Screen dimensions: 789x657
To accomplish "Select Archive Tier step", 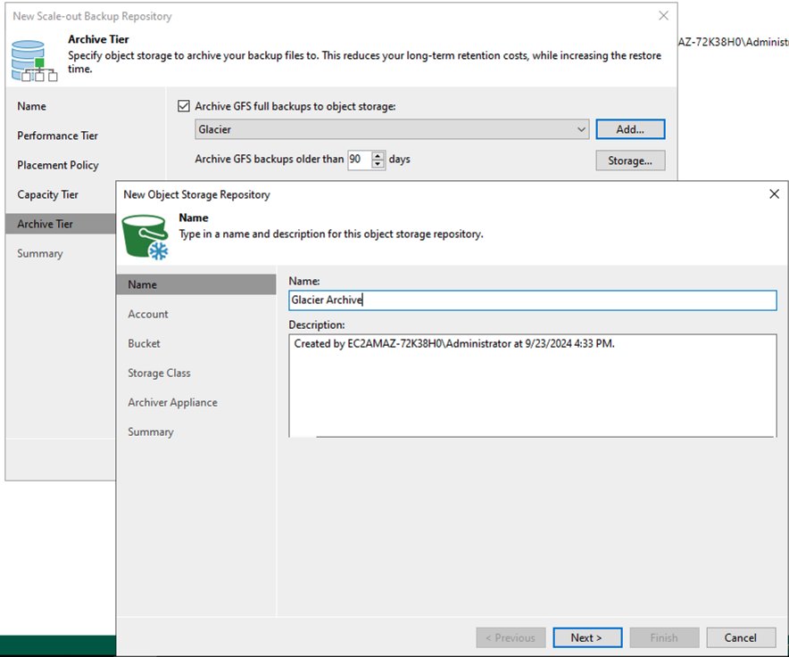I will [x=61, y=224].
